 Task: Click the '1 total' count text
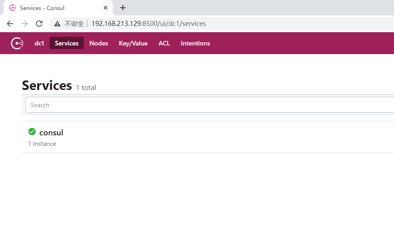86,88
